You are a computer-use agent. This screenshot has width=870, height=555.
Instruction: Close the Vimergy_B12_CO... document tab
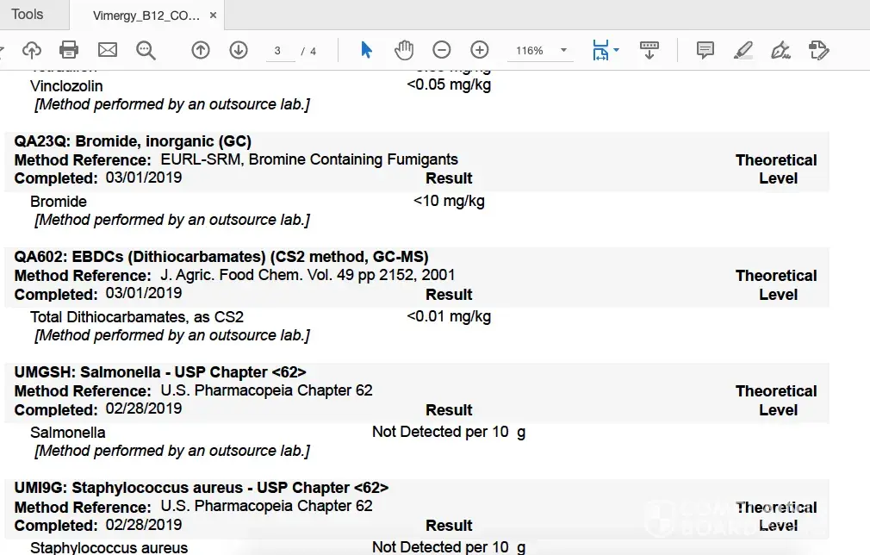(213, 16)
